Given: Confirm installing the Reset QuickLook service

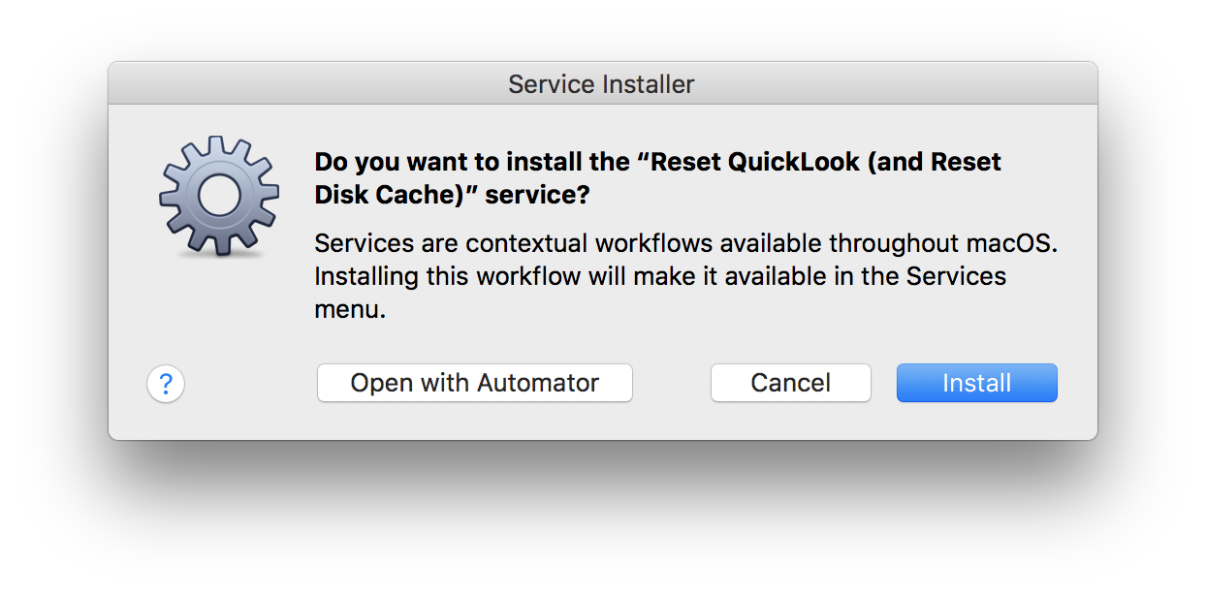Looking at the screenshot, I should (976, 383).
